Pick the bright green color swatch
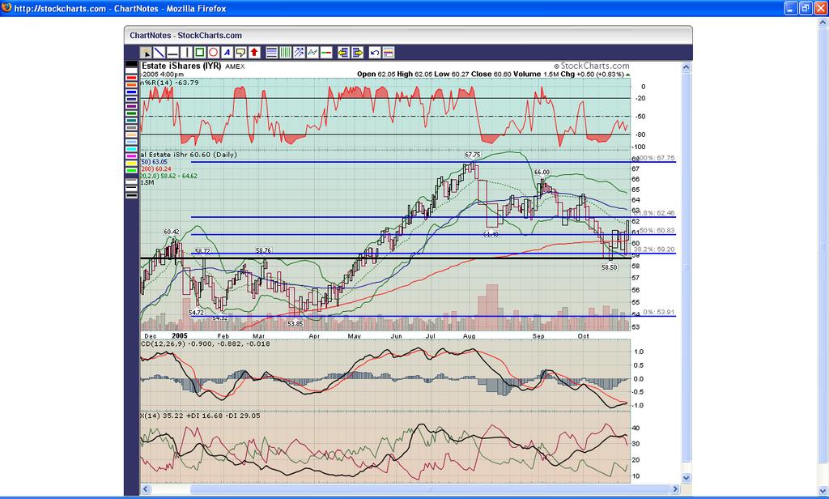This screenshot has width=829, height=499. point(131,170)
